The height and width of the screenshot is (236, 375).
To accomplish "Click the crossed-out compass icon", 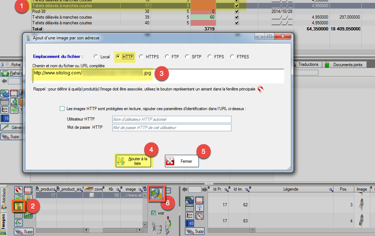I will point(199,216).
